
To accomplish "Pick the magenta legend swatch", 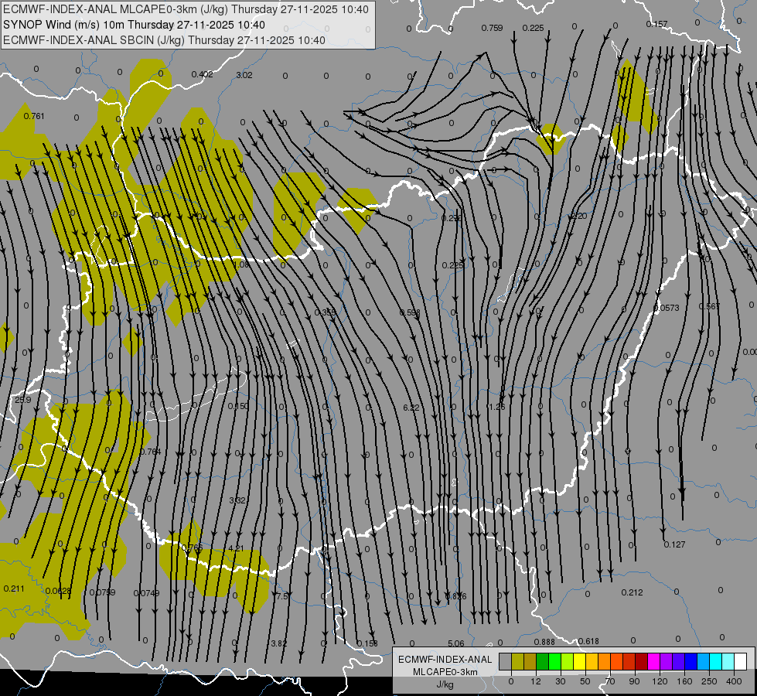I will [x=653, y=662].
